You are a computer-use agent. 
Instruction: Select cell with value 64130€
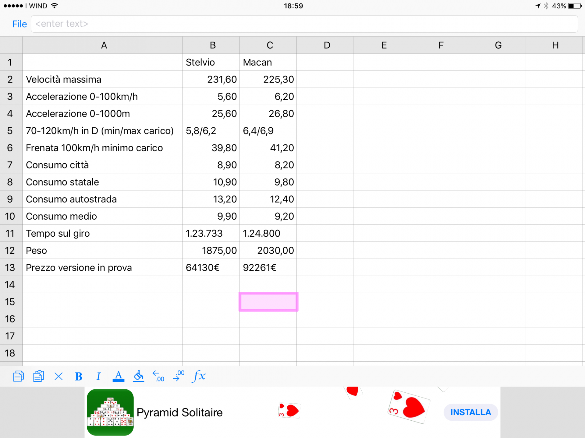click(x=211, y=268)
